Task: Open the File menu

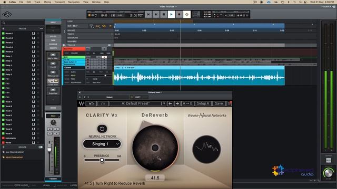Action: click(x=21, y=2)
